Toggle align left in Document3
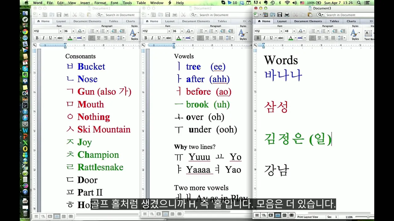 [x=312, y=38]
